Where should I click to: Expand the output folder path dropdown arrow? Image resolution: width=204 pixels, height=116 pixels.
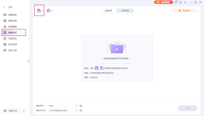(x=76, y=110)
